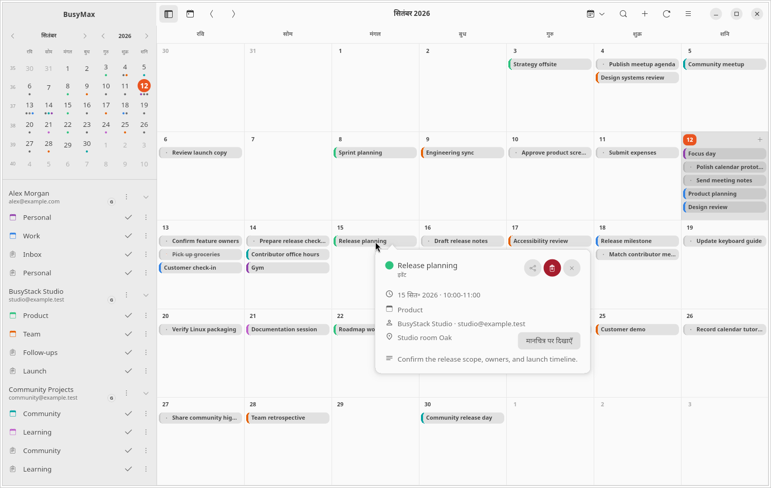The image size is (771, 488).
Task: Go to previous month in main toolbar
Action: [x=212, y=14]
